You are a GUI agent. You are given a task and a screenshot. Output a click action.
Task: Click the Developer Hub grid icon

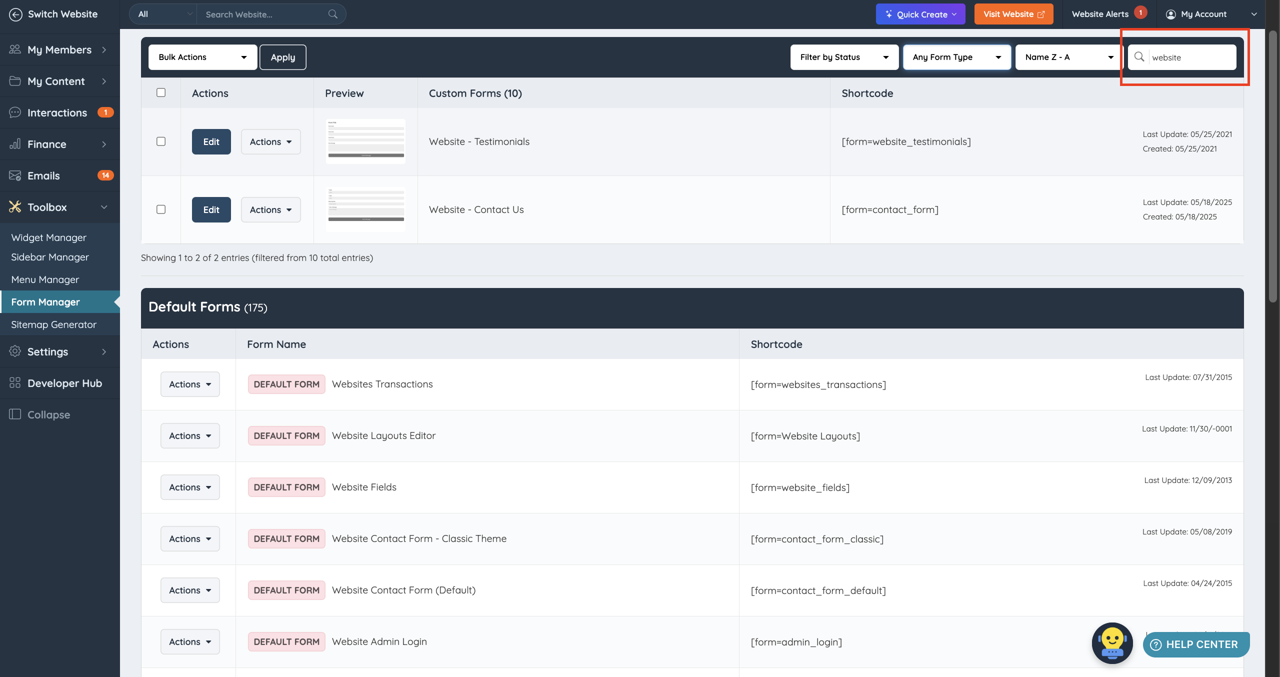point(15,383)
